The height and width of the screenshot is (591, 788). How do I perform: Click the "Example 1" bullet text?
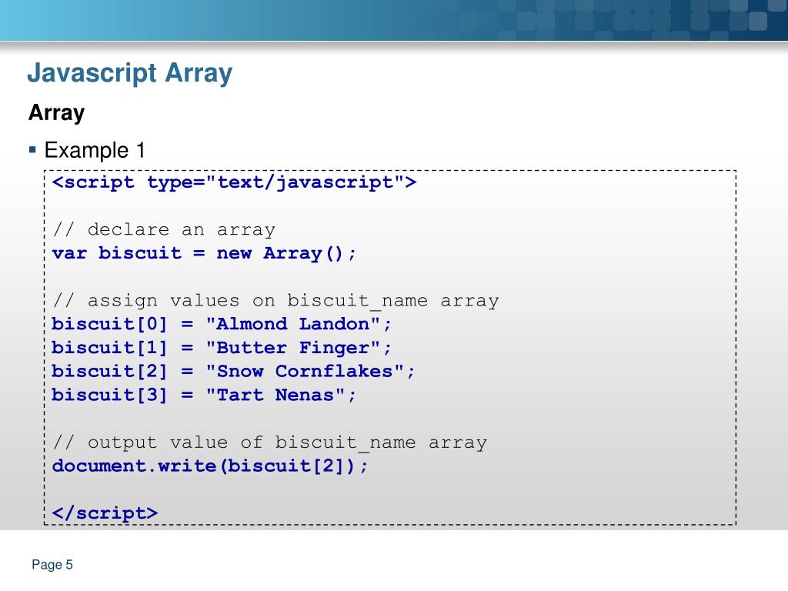point(95,150)
